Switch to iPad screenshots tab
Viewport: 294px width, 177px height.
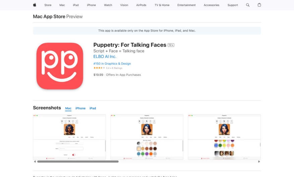tap(93, 108)
